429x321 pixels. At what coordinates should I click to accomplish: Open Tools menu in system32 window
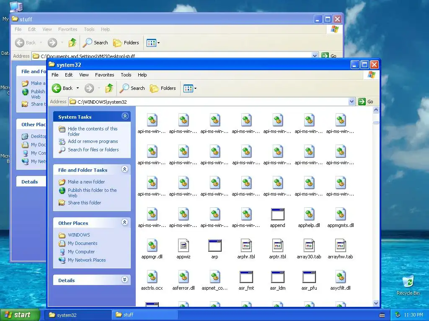point(126,75)
